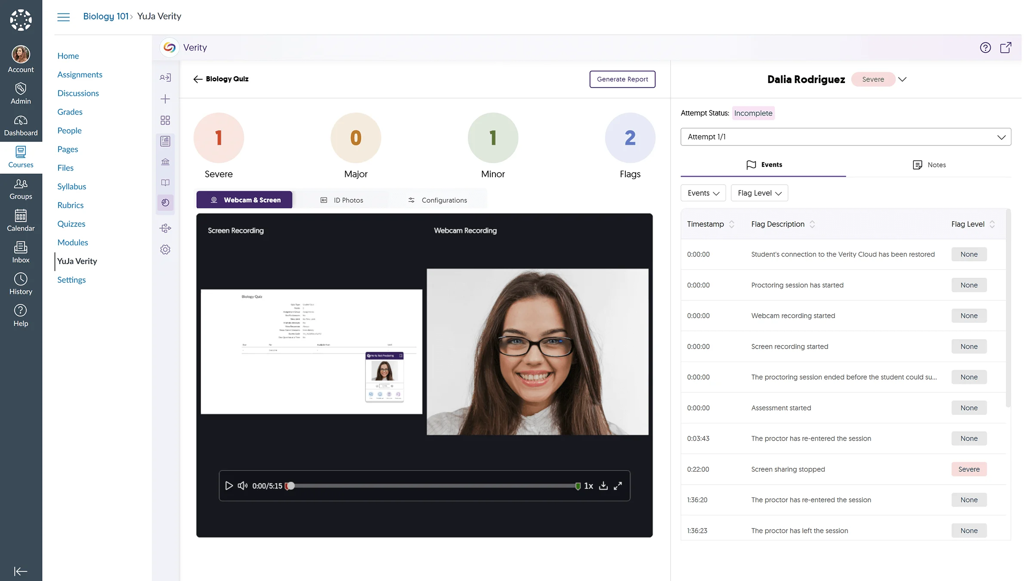Switch to the Events tab
The height and width of the screenshot is (581, 1033).
(x=763, y=165)
